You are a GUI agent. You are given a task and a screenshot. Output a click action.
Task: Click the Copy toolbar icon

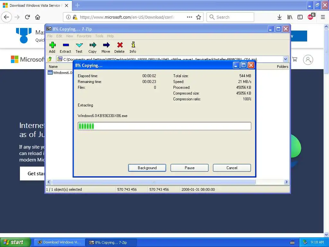pyautogui.click(x=93, y=48)
